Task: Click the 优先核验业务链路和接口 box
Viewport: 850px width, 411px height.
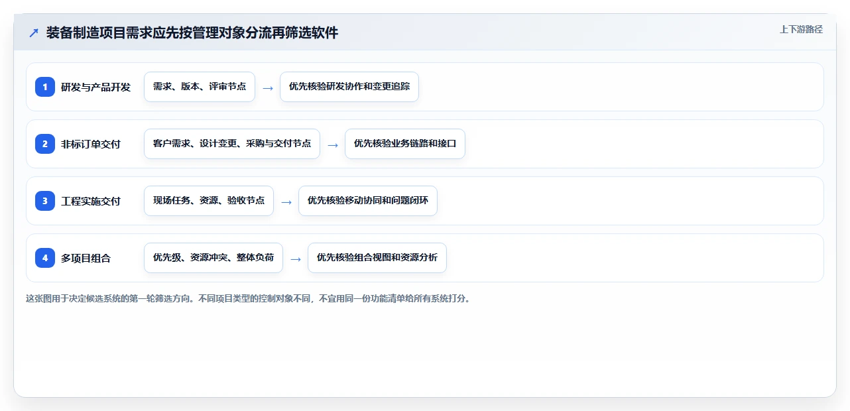Action: point(405,144)
